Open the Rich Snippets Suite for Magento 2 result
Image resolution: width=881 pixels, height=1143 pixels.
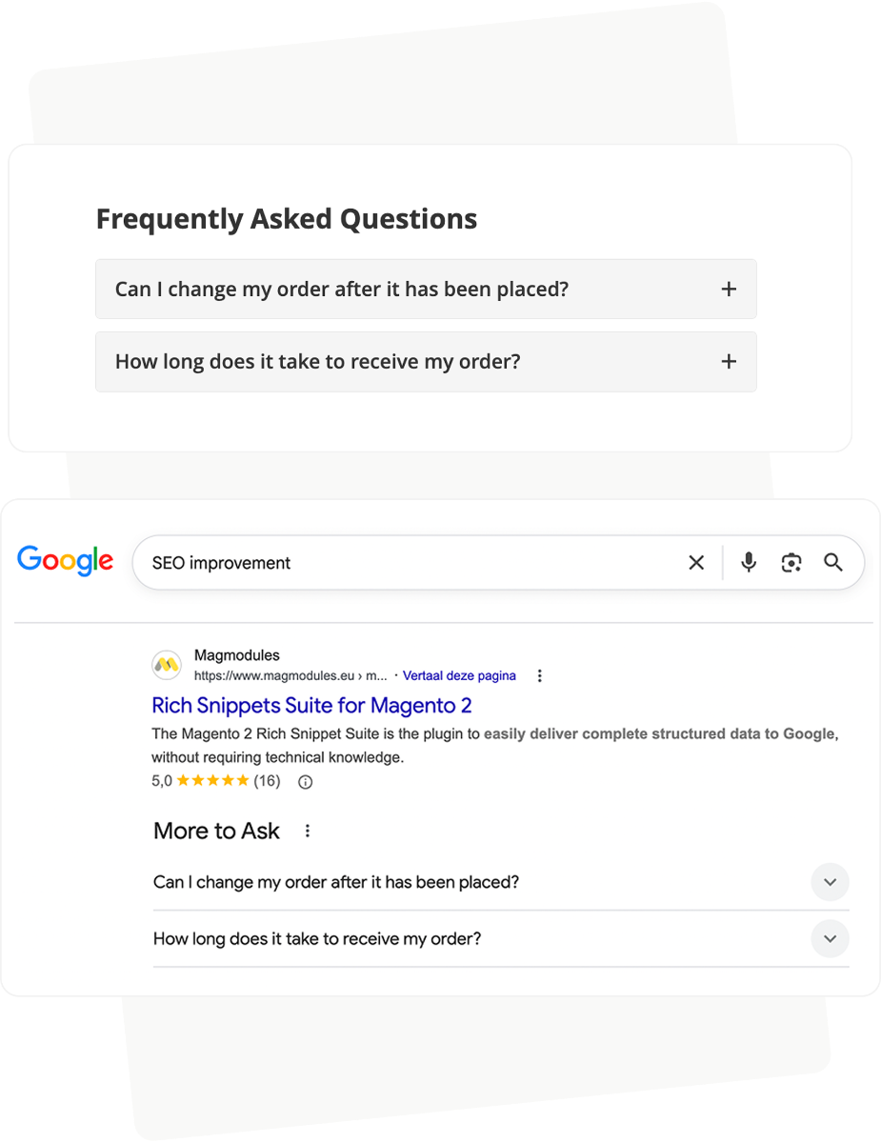(x=311, y=705)
